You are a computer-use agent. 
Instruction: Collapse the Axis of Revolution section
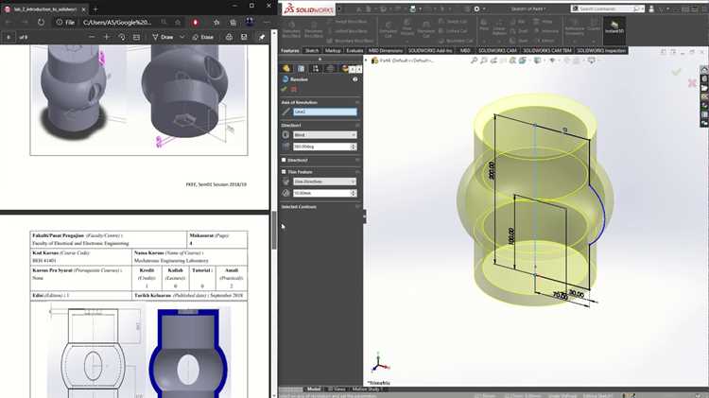coord(357,103)
